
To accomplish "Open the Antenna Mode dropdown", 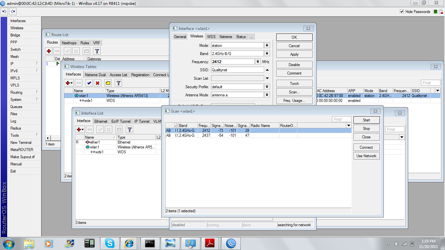I will pos(267,95).
